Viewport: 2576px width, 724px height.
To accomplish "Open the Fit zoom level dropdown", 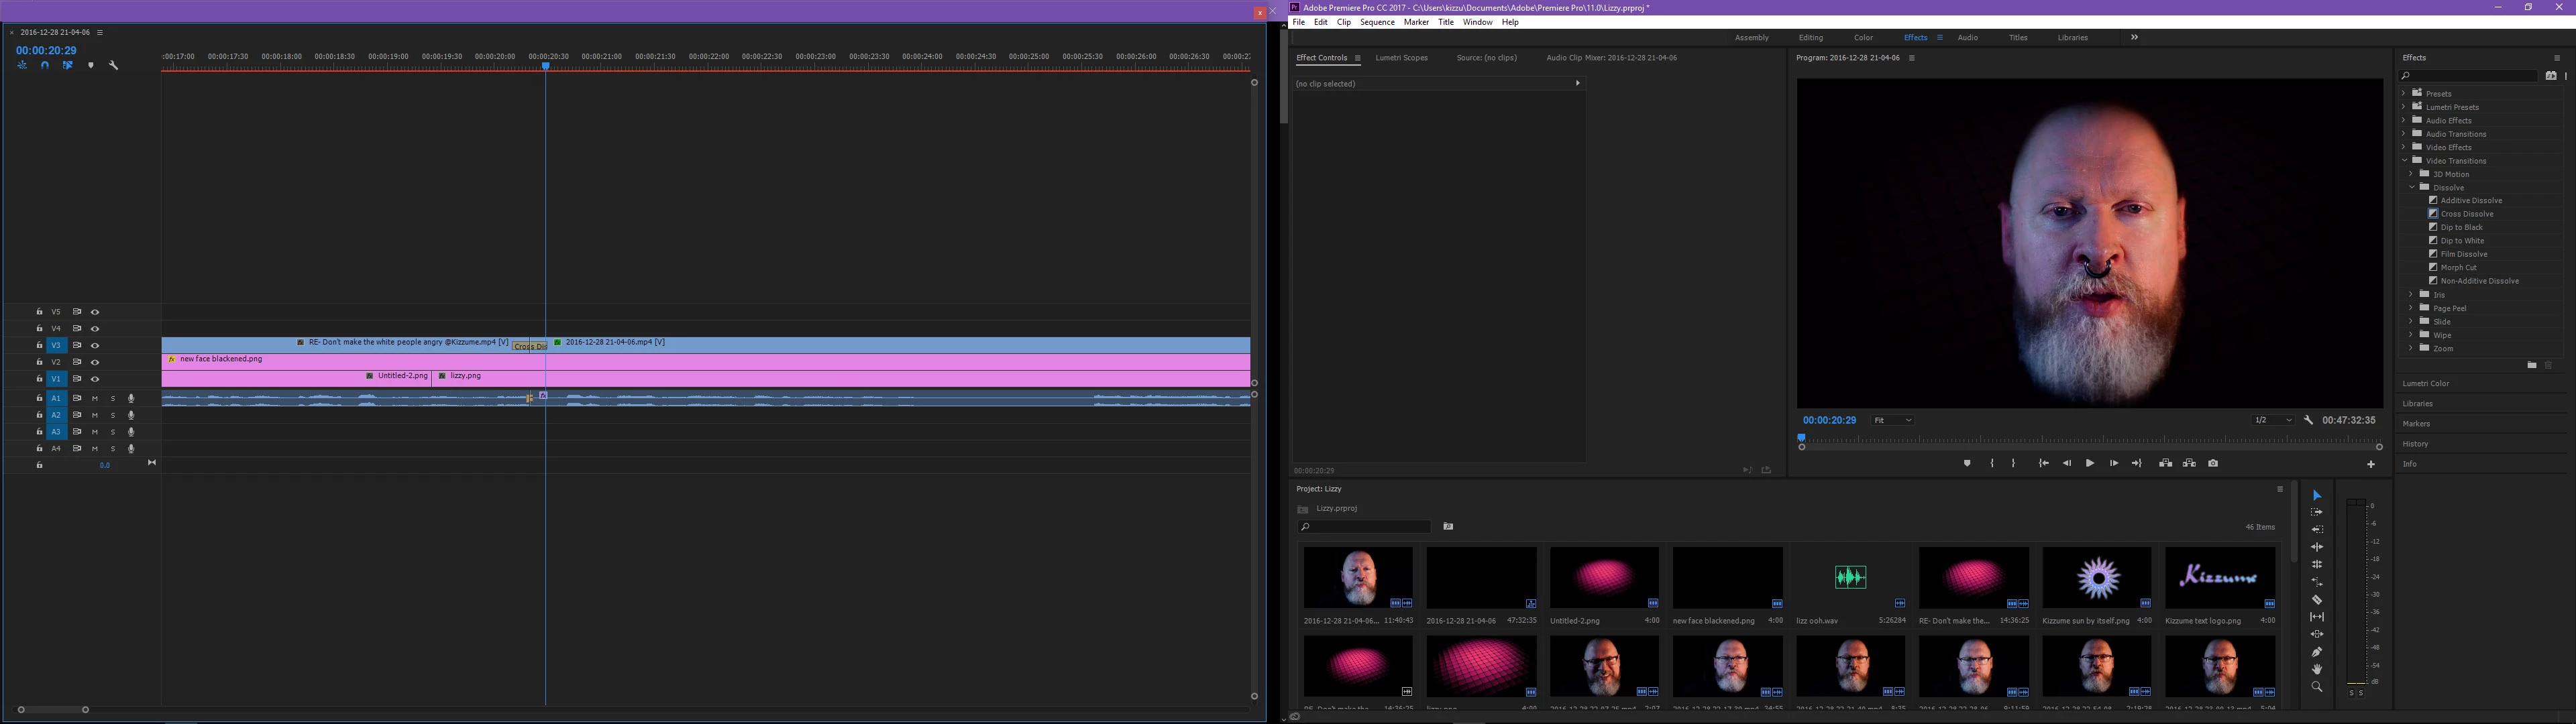I will (x=1892, y=421).
